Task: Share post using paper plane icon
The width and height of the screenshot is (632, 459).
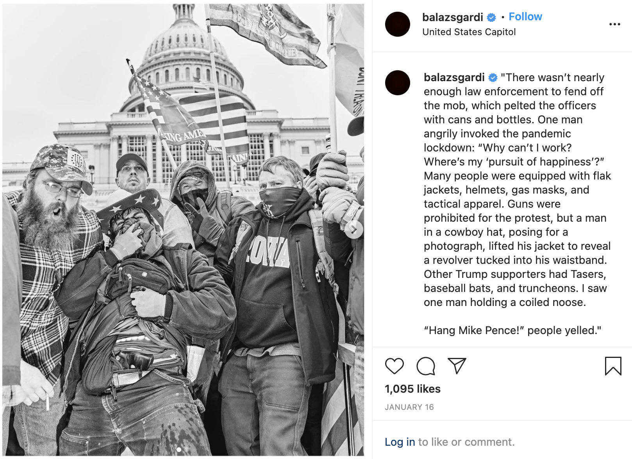Action: click(457, 366)
